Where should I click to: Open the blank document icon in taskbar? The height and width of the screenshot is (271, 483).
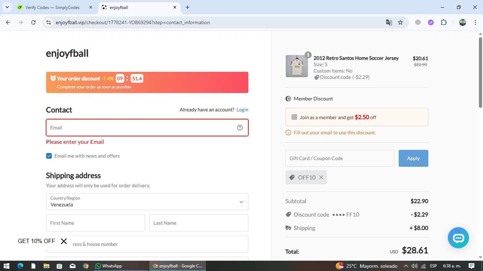33,266
